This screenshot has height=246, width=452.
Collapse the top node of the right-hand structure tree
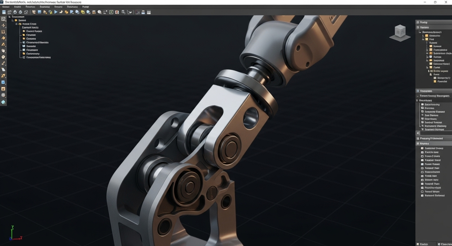click(420, 32)
